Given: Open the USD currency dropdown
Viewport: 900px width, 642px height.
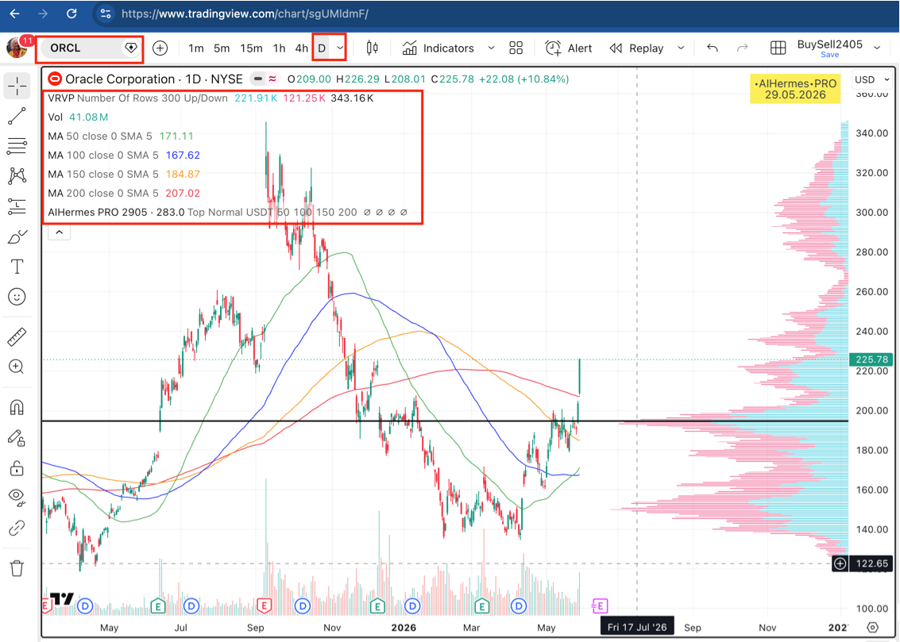Looking at the screenshot, I should (x=871, y=79).
